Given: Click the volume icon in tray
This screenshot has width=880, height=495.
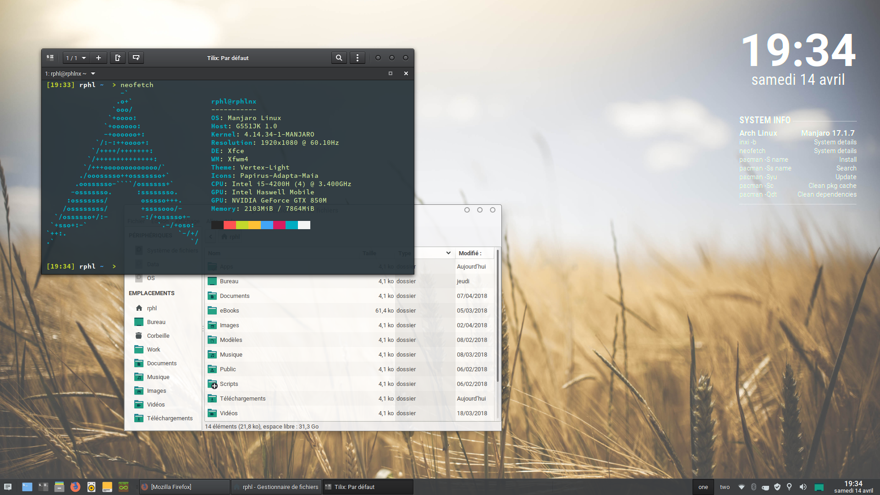Looking at the screenshot, I should pyautogui.click(x=803, y=487).
